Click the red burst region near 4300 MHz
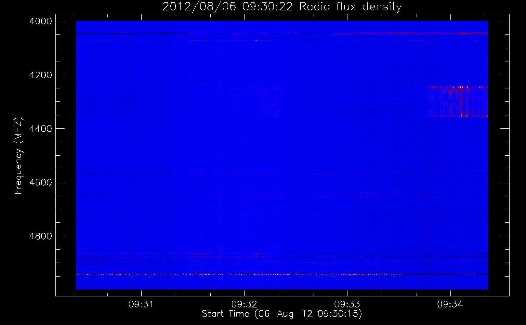This screenshot has height=325, width=526. pyautogui.click(x=458, y=101)
